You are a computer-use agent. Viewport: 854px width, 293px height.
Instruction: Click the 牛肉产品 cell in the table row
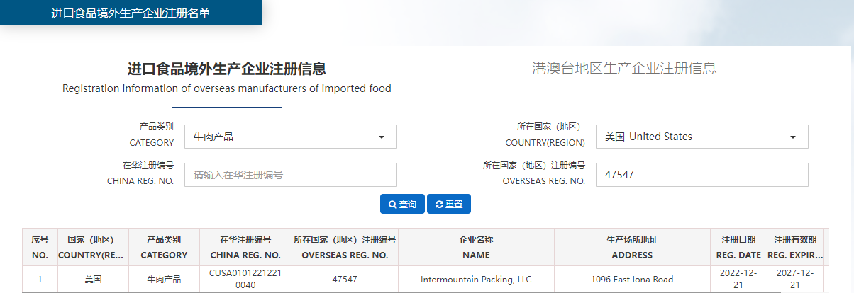[x=164, y=280]
